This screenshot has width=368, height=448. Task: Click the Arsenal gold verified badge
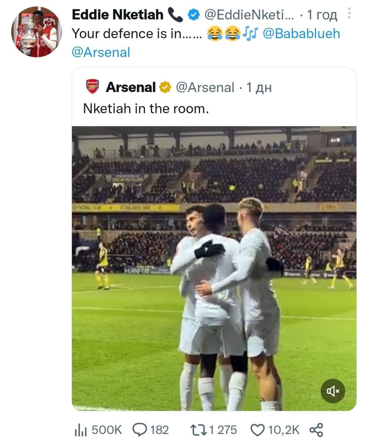coord(165,87)
